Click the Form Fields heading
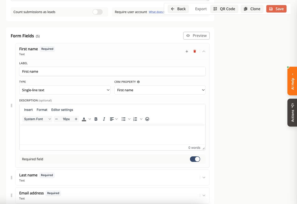Image resolution: width=297 pixels, height=204 pixels. (22, 36)
